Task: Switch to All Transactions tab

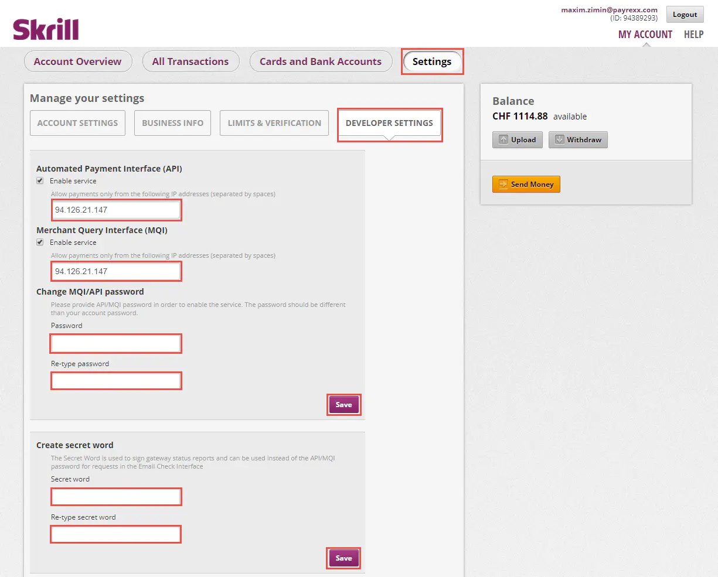Action: [x=190, y=62]
